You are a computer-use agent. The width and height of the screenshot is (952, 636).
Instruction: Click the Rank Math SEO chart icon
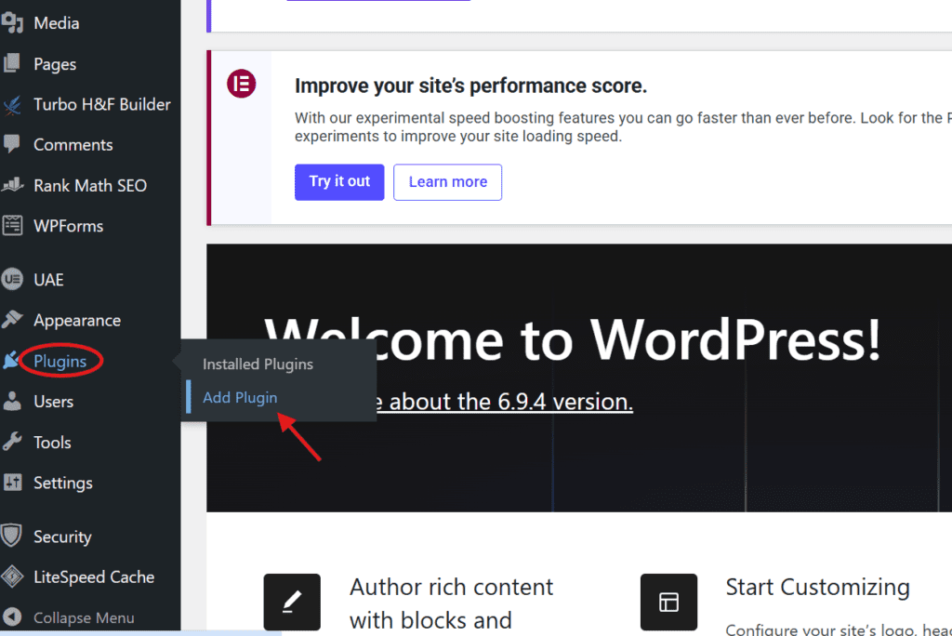[12, 185]
